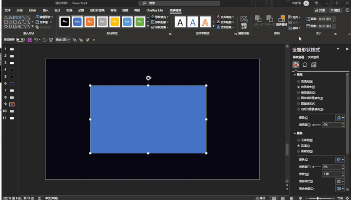The height and width of the screenshot is (200, 351).
Task: Open the Size & Properties icon in format pane
Action: pos(314,65)
